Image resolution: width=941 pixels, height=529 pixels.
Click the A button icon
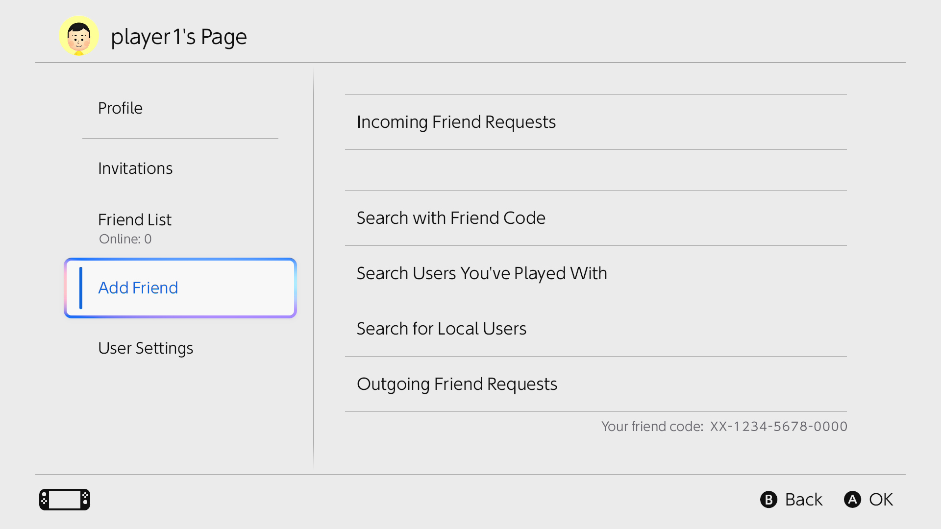tap(852, 500)
